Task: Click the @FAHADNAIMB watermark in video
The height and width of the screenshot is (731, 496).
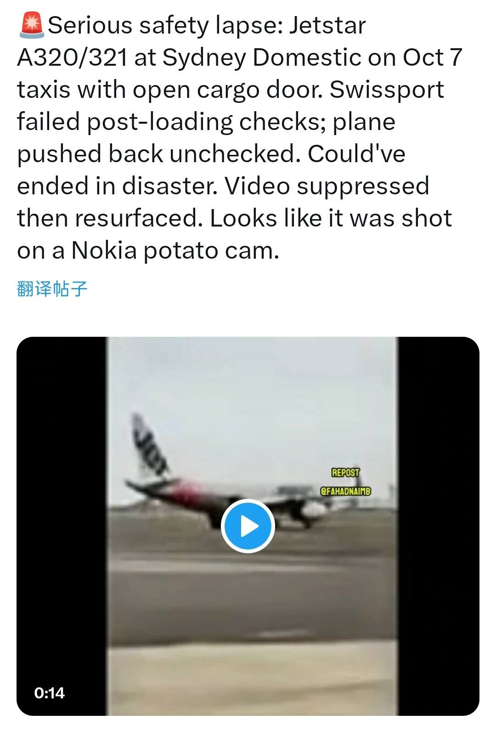Action: point(345,491)
